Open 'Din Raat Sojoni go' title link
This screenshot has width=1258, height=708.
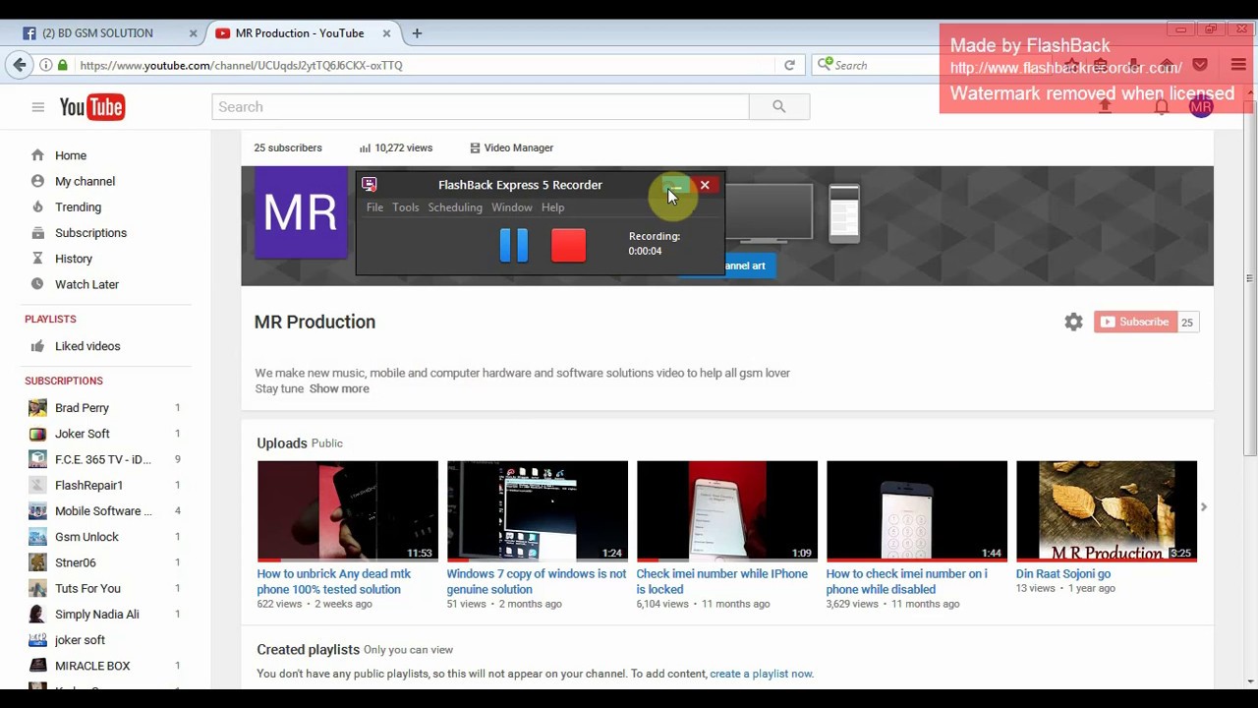(x=1063, y=573)
